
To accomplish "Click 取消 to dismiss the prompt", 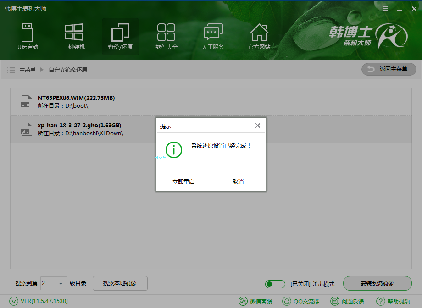I will (x=238, y=181).
